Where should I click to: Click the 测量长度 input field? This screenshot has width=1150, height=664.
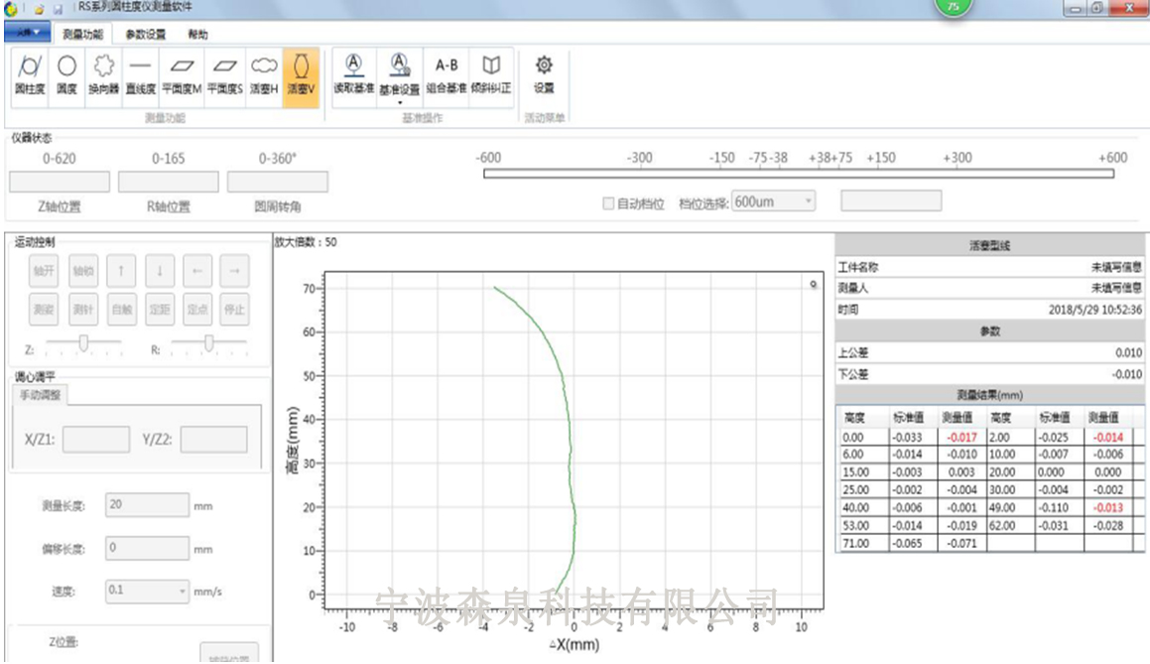tap(147, 505)
